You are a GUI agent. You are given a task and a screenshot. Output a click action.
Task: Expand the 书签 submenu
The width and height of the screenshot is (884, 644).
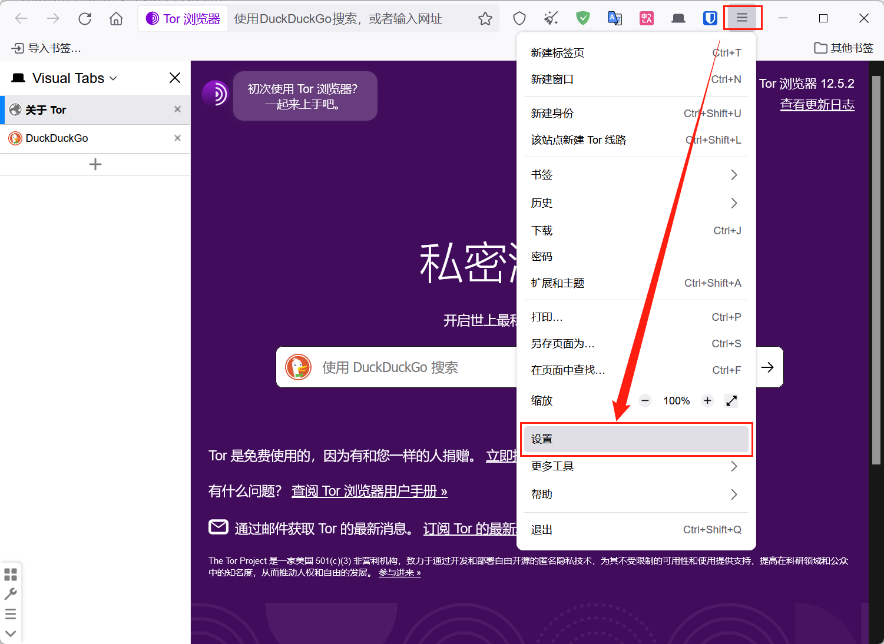point(636,175)
